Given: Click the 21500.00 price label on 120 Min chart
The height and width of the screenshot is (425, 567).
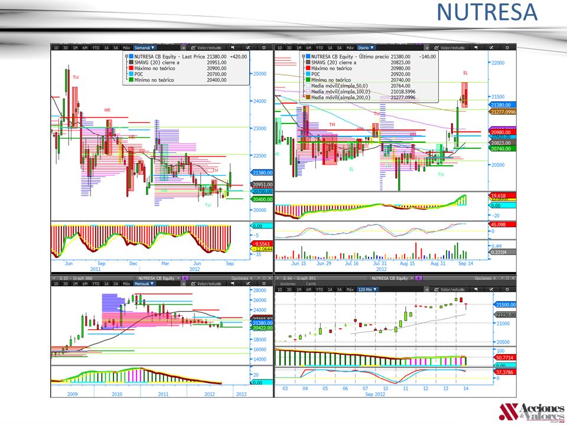Looking at the screenshot, I should click(505, 305).
